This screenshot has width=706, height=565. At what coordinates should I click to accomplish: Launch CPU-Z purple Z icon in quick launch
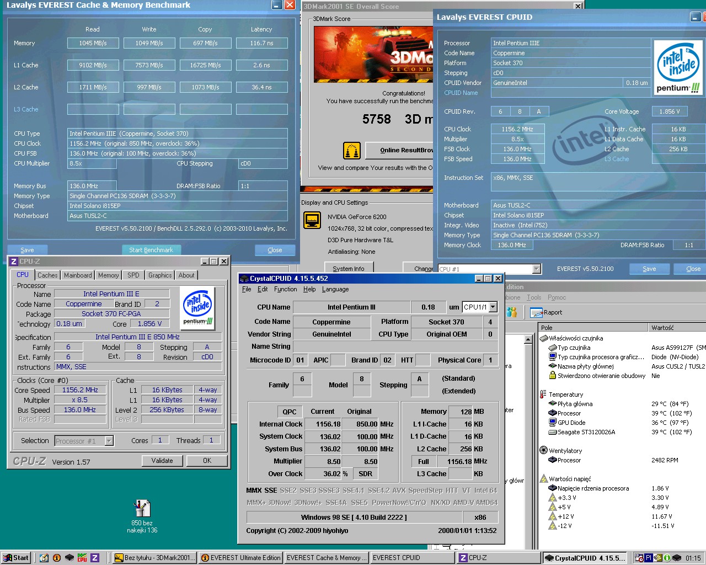click(95, 558)
